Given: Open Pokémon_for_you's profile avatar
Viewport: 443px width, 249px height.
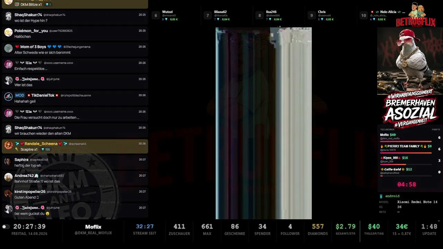Looking at the screenshot, I should [x=8, y=32].
